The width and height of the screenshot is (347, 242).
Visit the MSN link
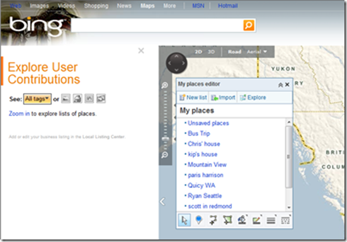coord(198,6)
